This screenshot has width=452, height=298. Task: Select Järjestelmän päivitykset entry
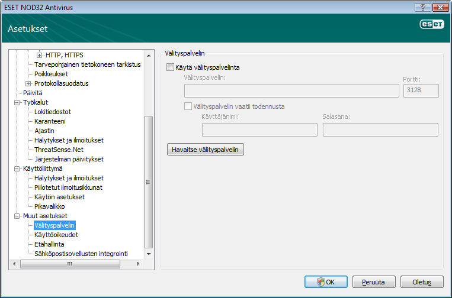click(x=69, y=159)
